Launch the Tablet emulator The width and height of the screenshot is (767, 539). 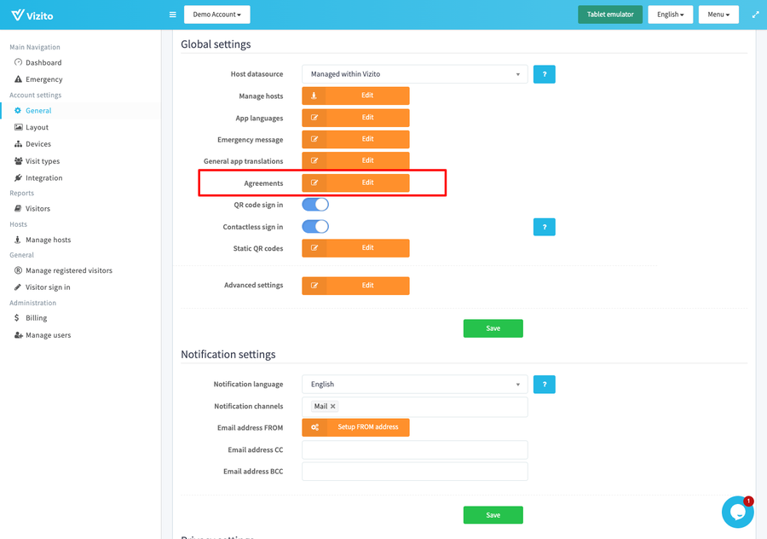pyautogui.click(x=609, y=14)
